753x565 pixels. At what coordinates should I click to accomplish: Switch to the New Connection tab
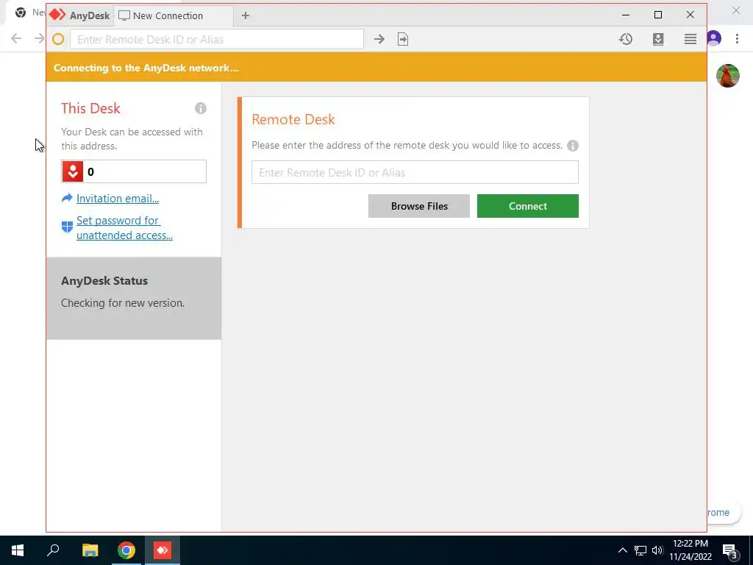[x=174, y=15]
